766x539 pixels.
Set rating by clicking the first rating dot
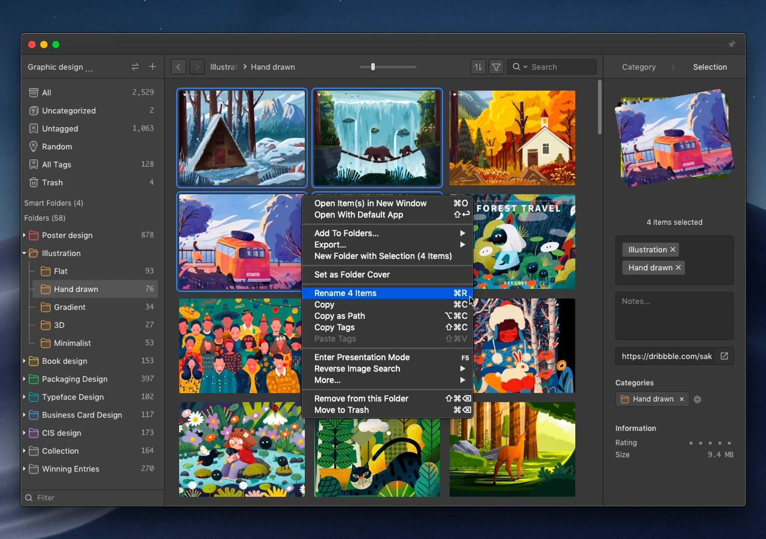[691, 443]
